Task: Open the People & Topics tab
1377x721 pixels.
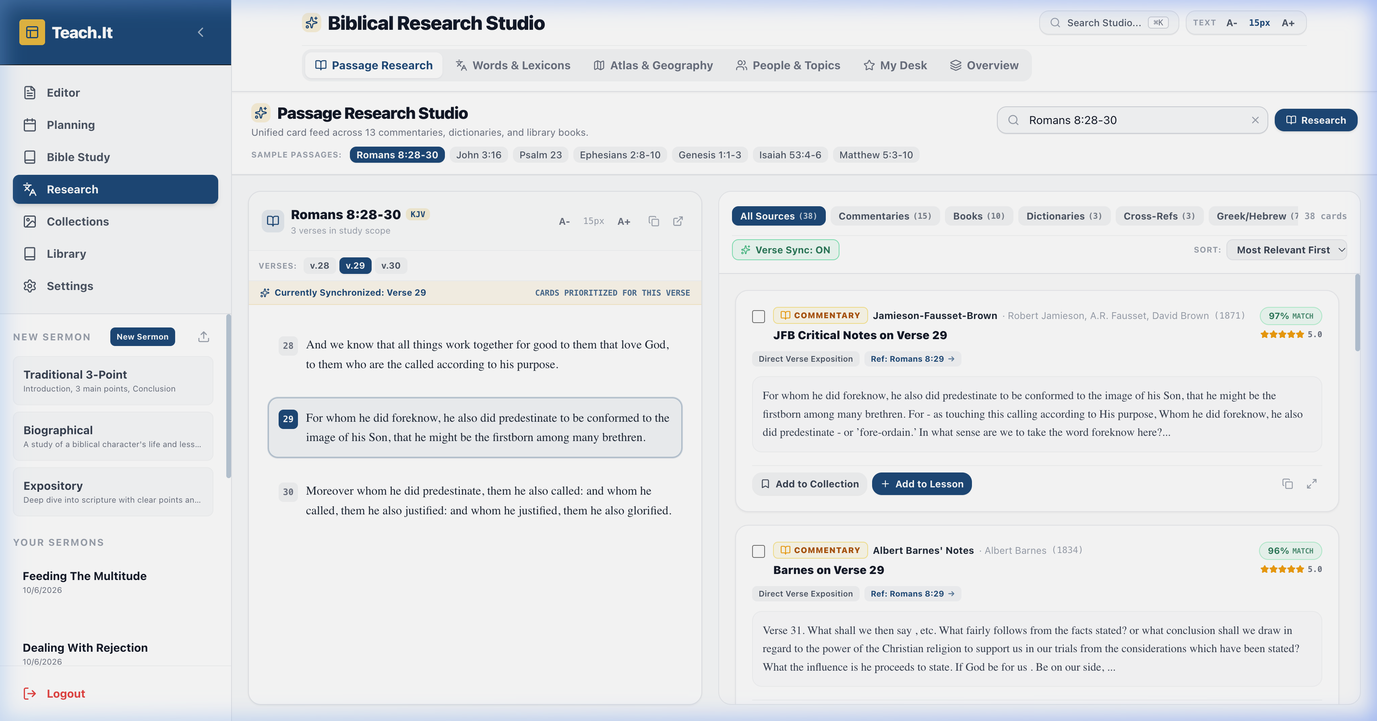Action: pos(788,65)
